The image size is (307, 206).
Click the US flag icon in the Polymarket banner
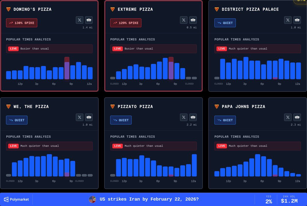click(92, 199)
